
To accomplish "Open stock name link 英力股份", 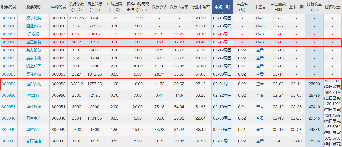I will (x=33, y=50).
